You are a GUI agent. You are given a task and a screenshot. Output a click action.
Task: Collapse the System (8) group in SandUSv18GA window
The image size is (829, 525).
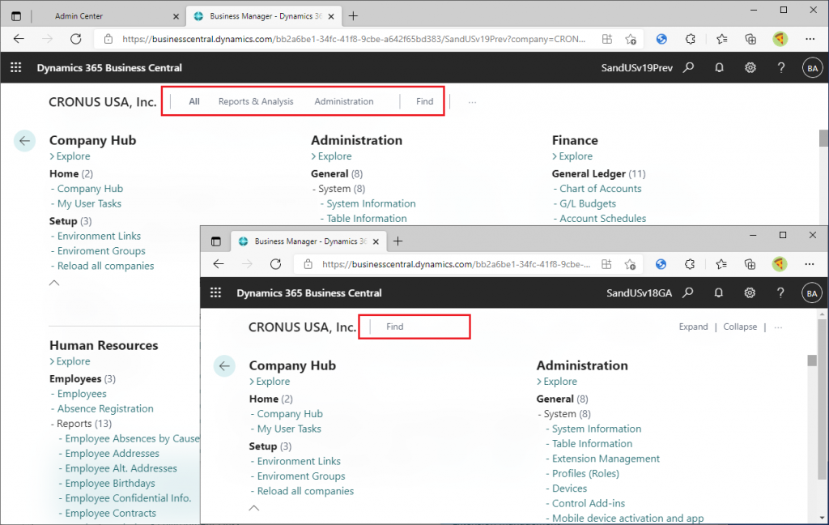tap(564, 414)
